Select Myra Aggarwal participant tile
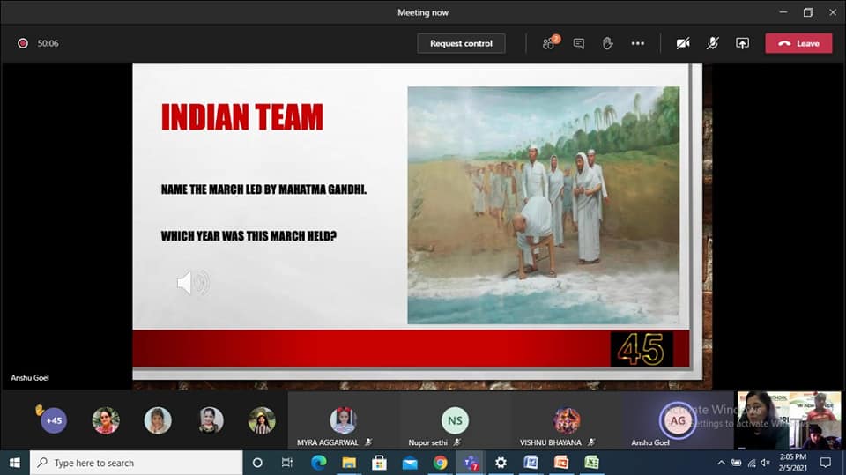Viewport: 846px width, 475px height. point(344,421)
